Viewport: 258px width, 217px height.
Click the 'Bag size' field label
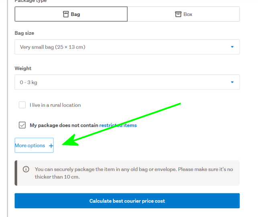[x=24, y=33]
